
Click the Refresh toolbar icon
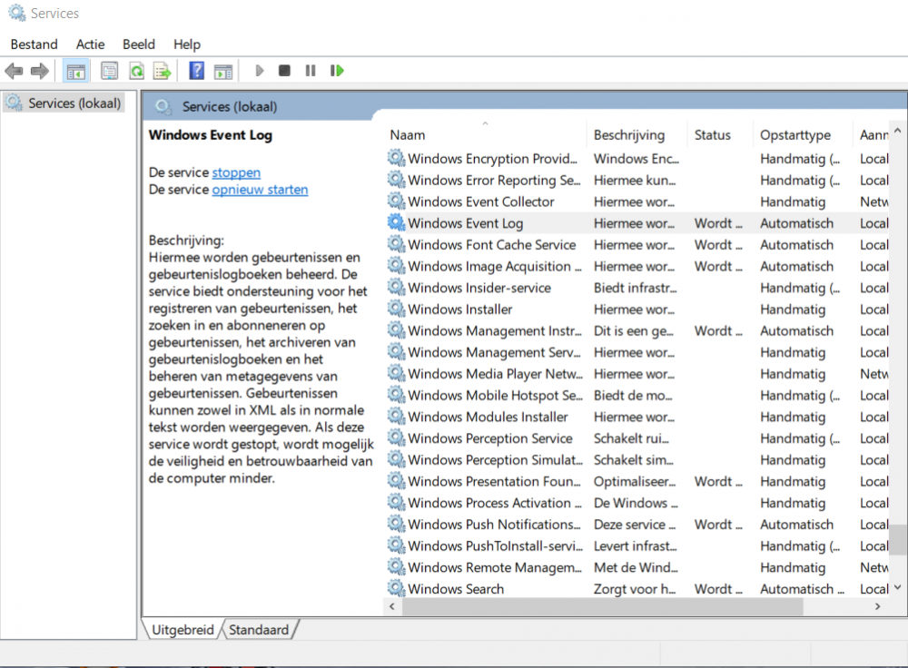[x=136, y=71]
